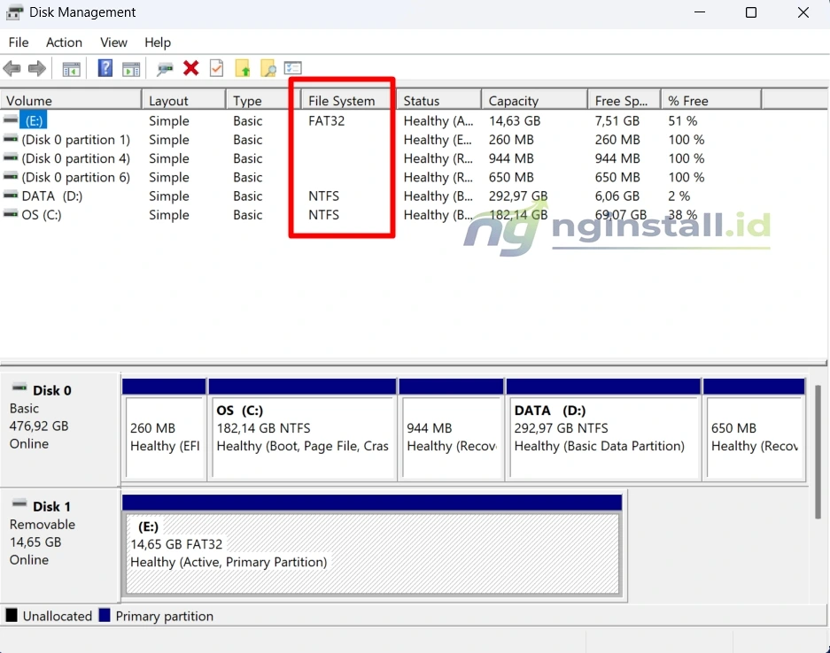Select the OS (C:) volume row

42,215
